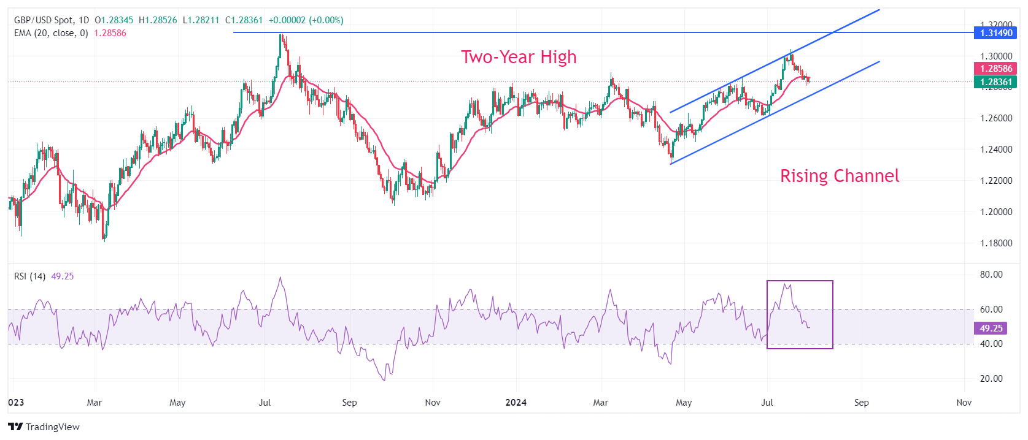Click the 1.31490 horizontal line price label
Image resolution: width=1028 pixels, height=440 pixels.
coord(995,33)
